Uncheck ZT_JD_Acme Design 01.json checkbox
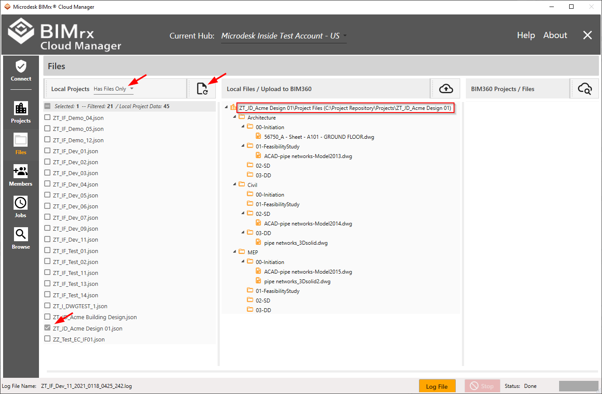 [47, 328]
